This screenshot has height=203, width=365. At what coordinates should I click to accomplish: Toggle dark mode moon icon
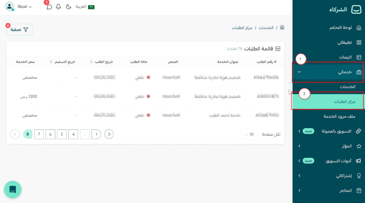[68, 7]
